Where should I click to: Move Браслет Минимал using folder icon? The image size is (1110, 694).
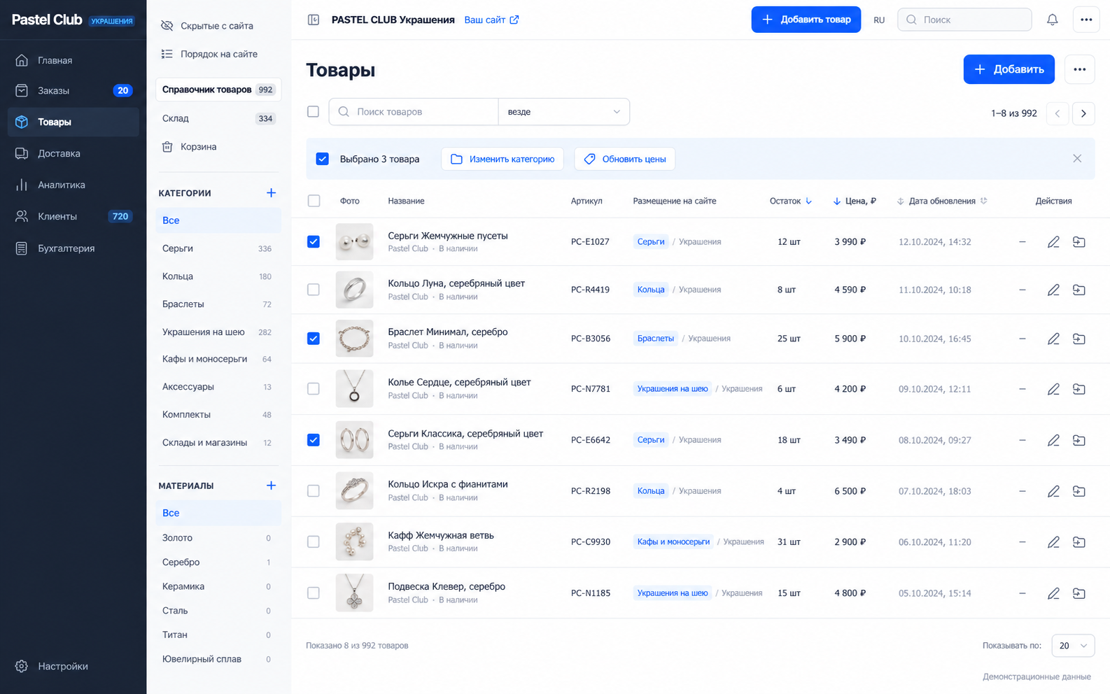(x=1079, y=339)
